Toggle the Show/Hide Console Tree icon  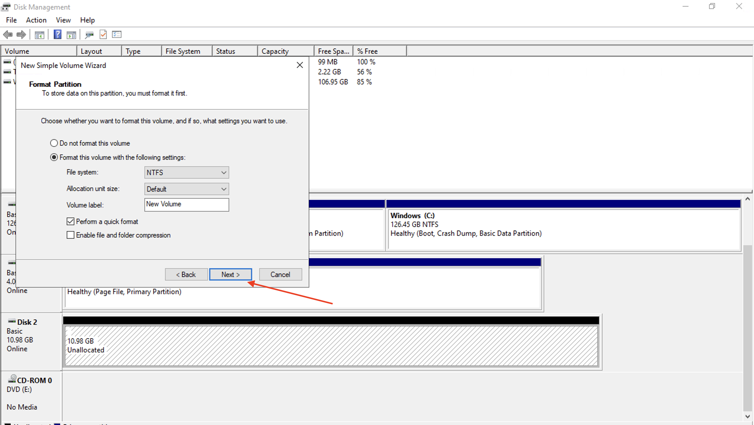pyautogui.click(x=39, y=35)
